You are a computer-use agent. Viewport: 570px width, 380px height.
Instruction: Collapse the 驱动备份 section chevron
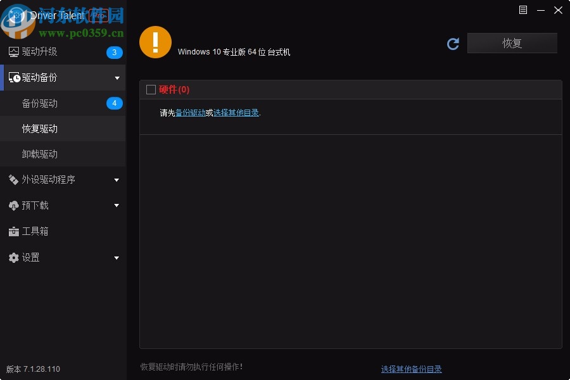pyautogui.click(x=117, y=77)
